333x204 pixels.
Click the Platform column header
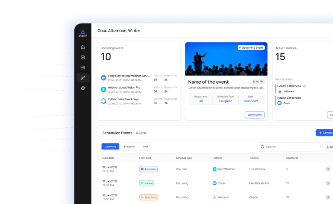click(x=217, y=158)
